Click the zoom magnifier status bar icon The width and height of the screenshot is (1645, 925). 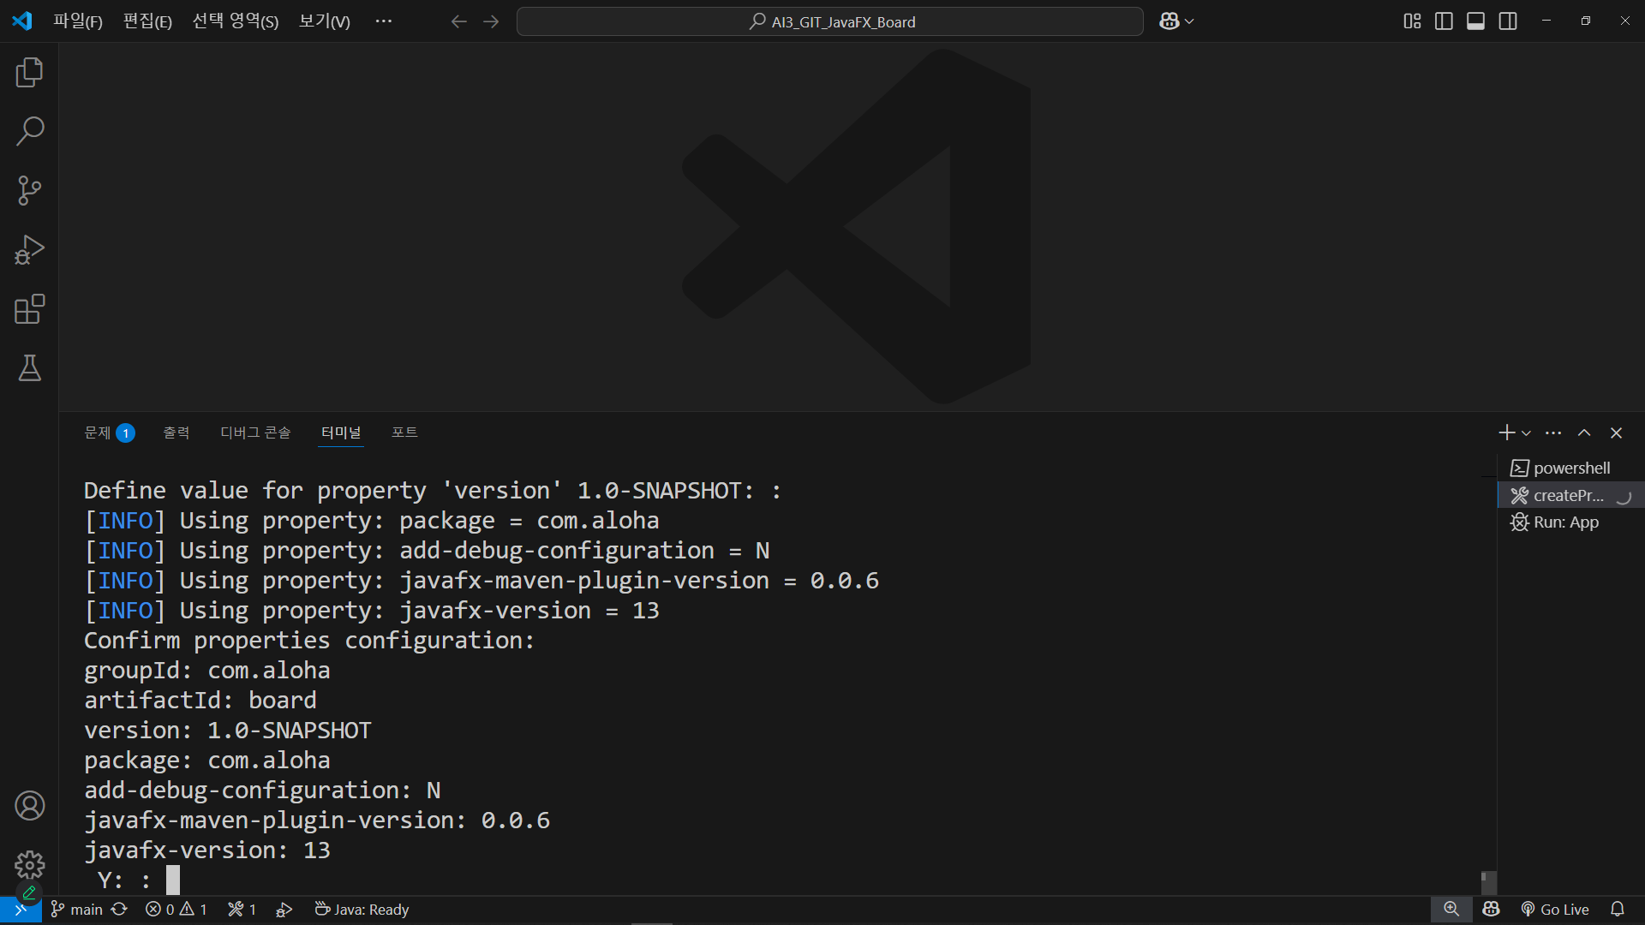coord(1451,910)
